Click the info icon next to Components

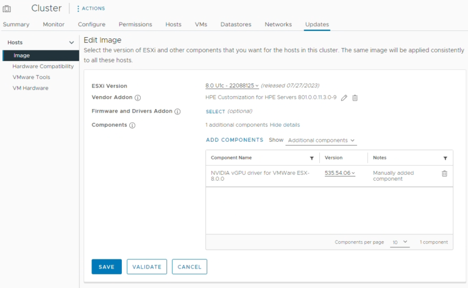pyautogui.click(x=132, y=125)
